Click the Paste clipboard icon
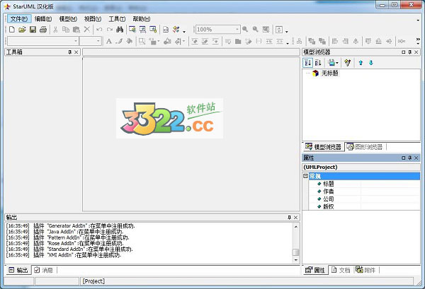This screenshot has width=425, height=289. pyautogui.click(x=76, y=30)
